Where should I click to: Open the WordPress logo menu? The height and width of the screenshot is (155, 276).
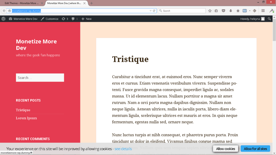[4, 19]
